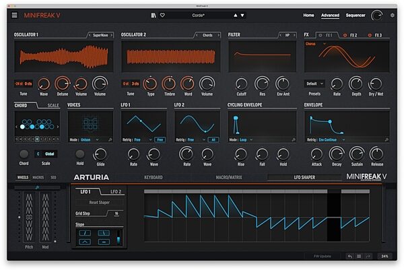Open the Chorus FX type dropdown
Image resolution: width=404 pixels, height=270 pixels.
(x=316, y=44)
